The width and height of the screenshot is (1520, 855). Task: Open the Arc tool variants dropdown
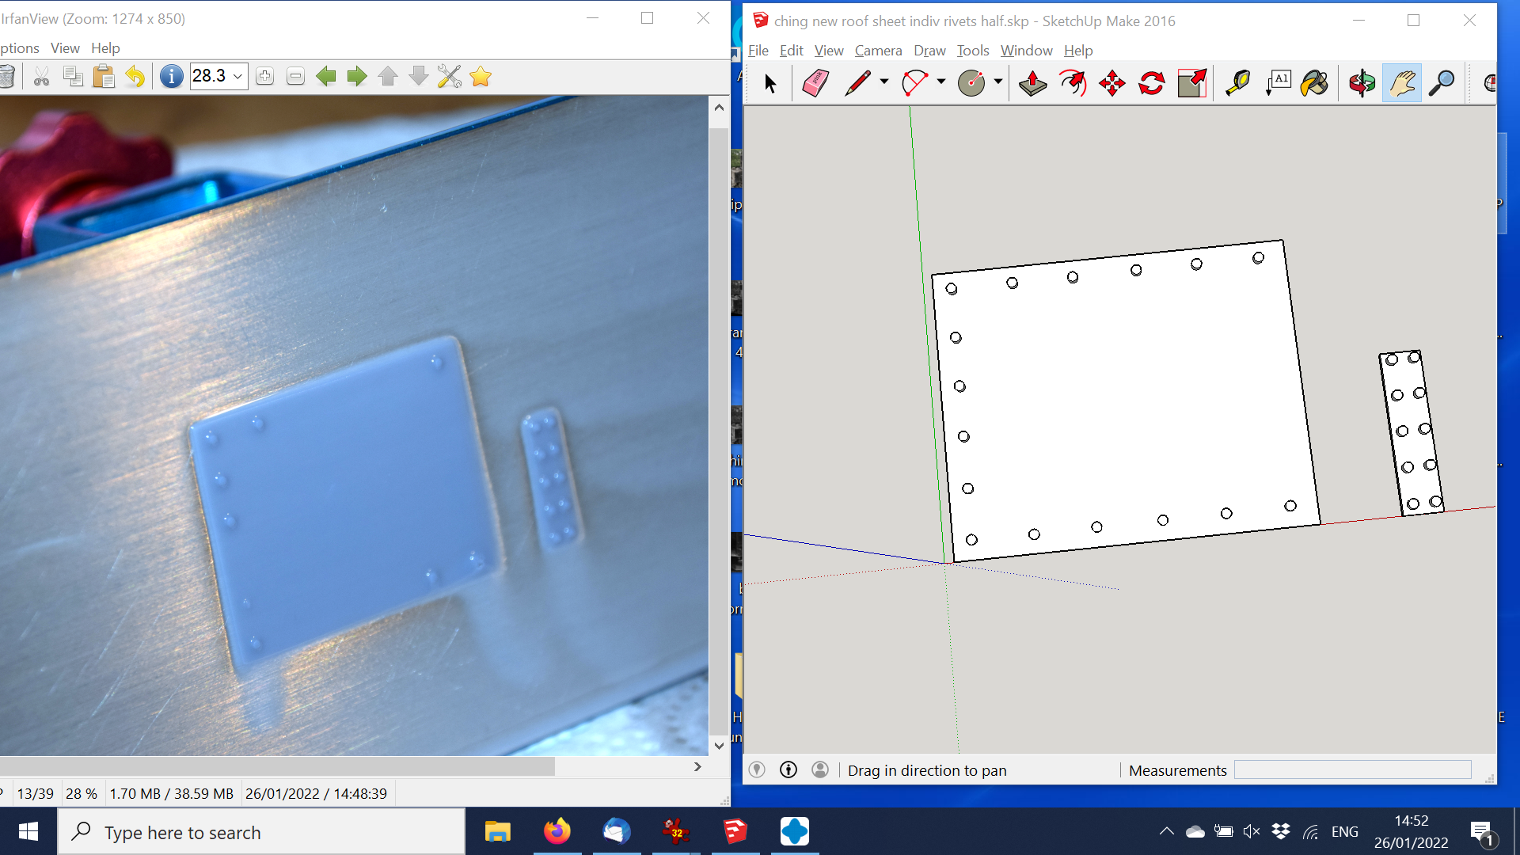tap(940, 82)
